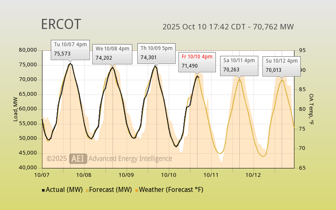Click the 80,000 load axis label
Image resolution: width=336 pixels, height=210 pixels.
click(x=29, y=50)
